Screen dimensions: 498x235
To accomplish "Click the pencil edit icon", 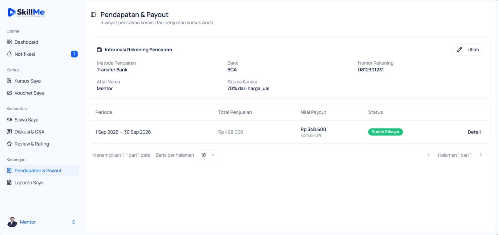I will point(460,50).
